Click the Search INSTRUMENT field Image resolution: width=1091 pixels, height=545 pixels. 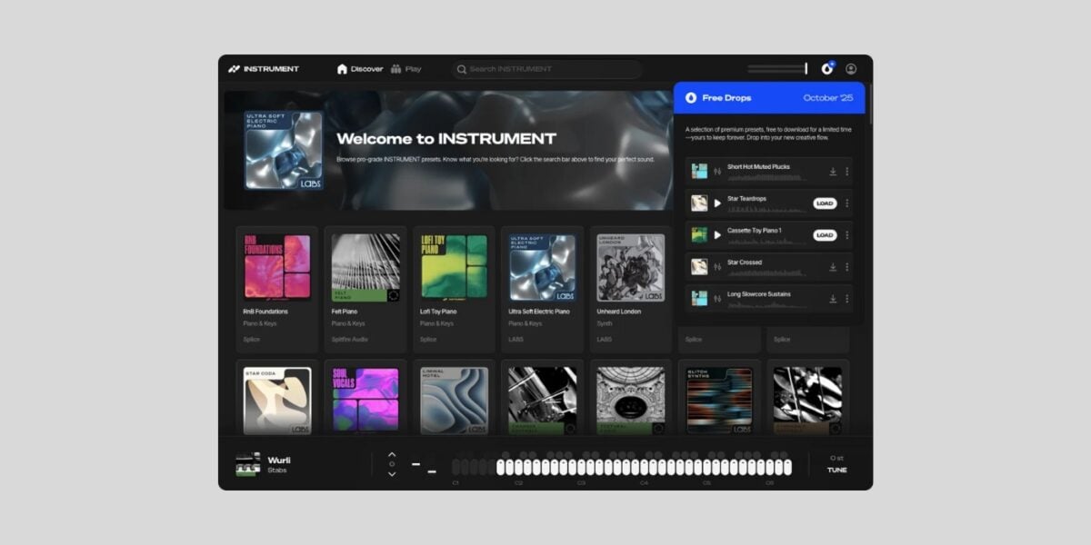click(545, 68)
